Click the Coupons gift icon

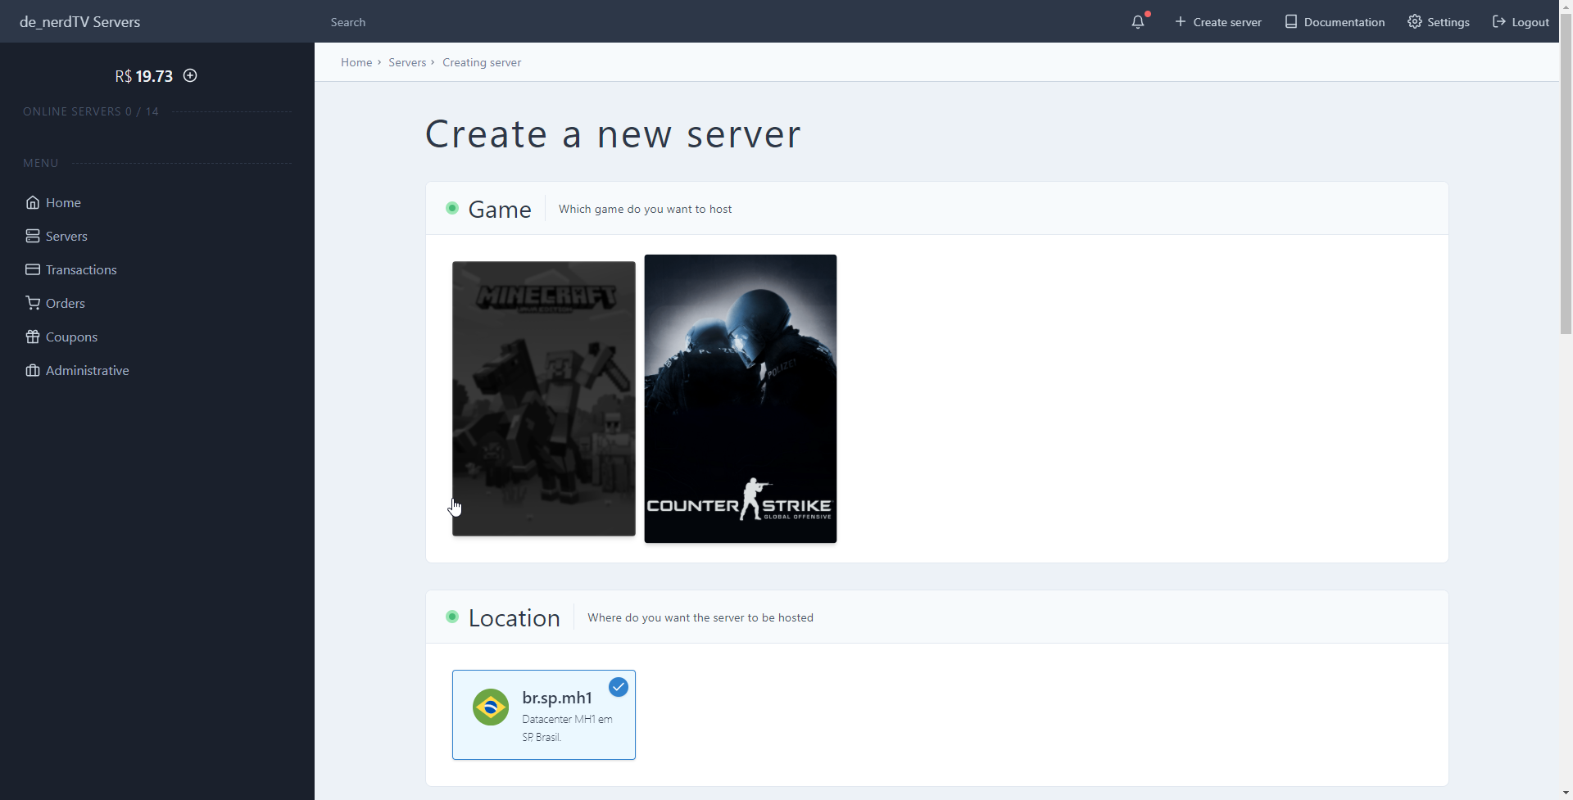[x=33, y=337]
